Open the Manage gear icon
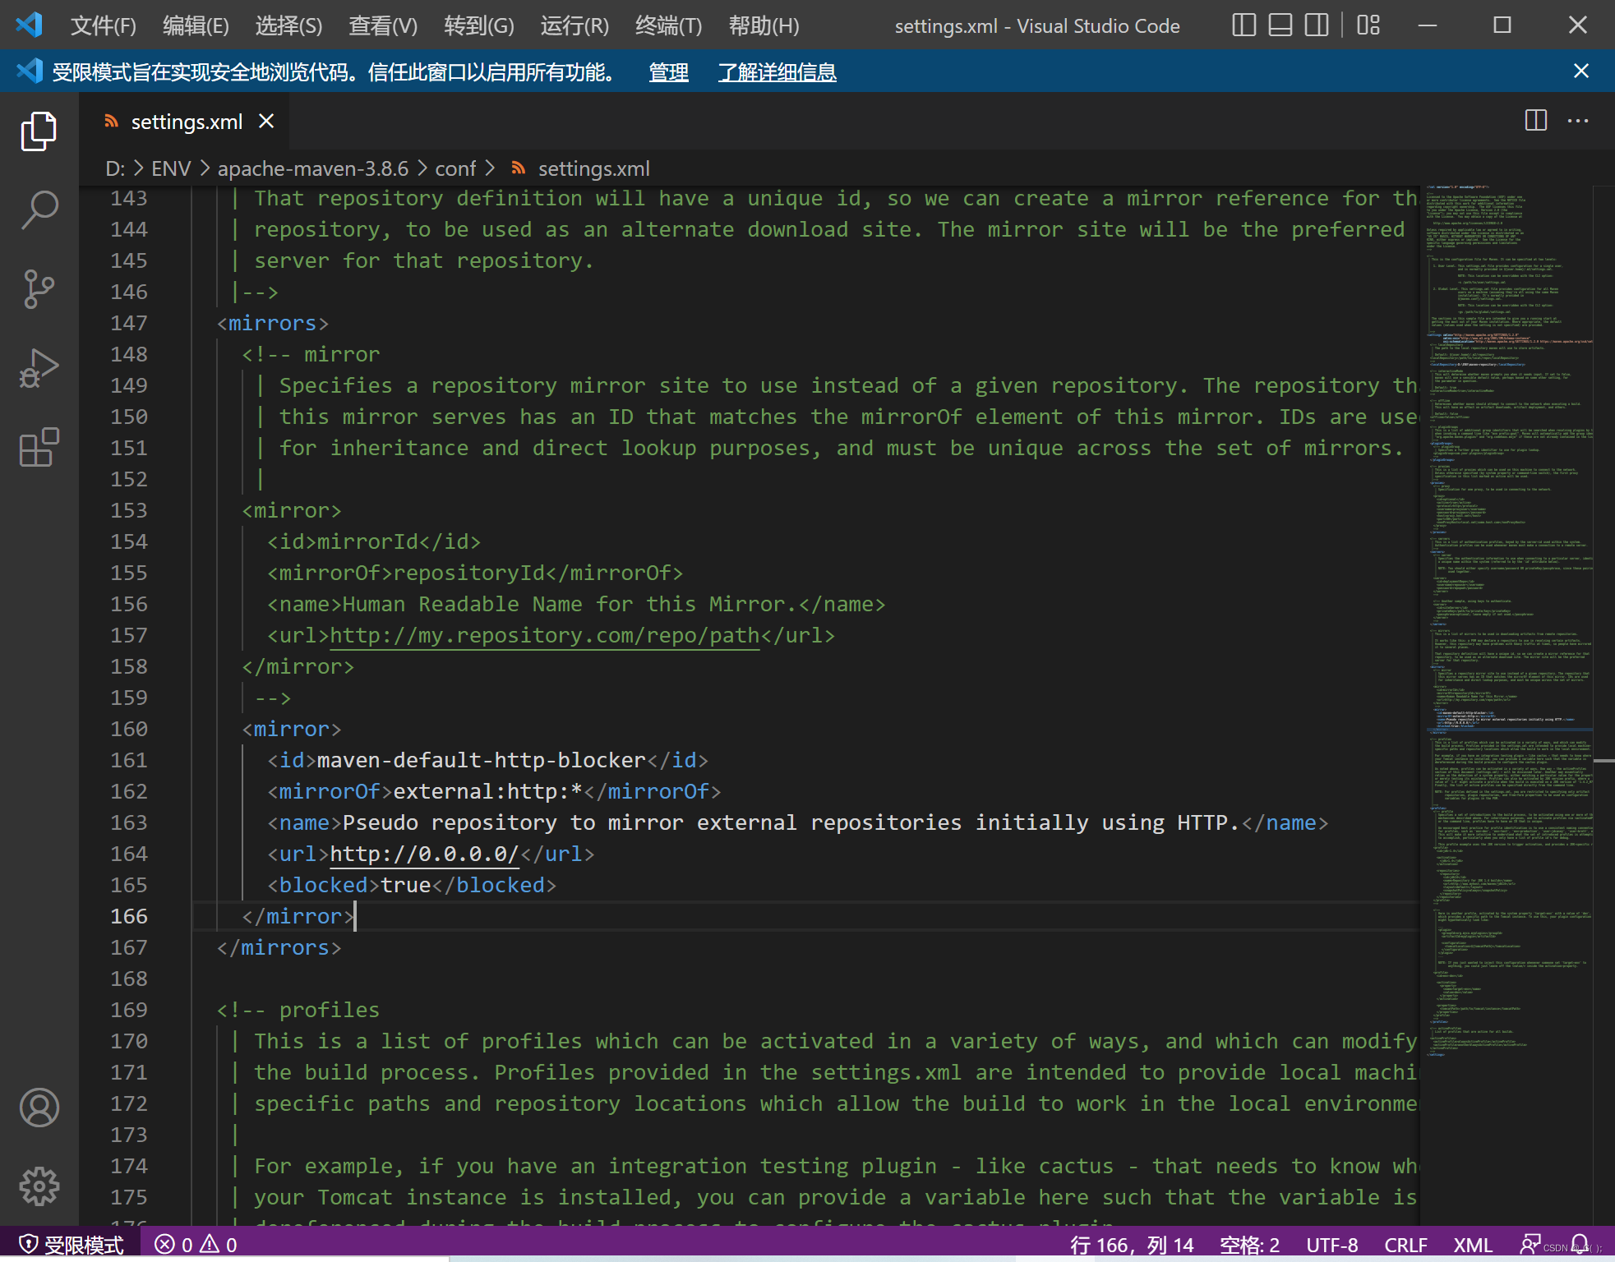 [x=39, y=1186]
